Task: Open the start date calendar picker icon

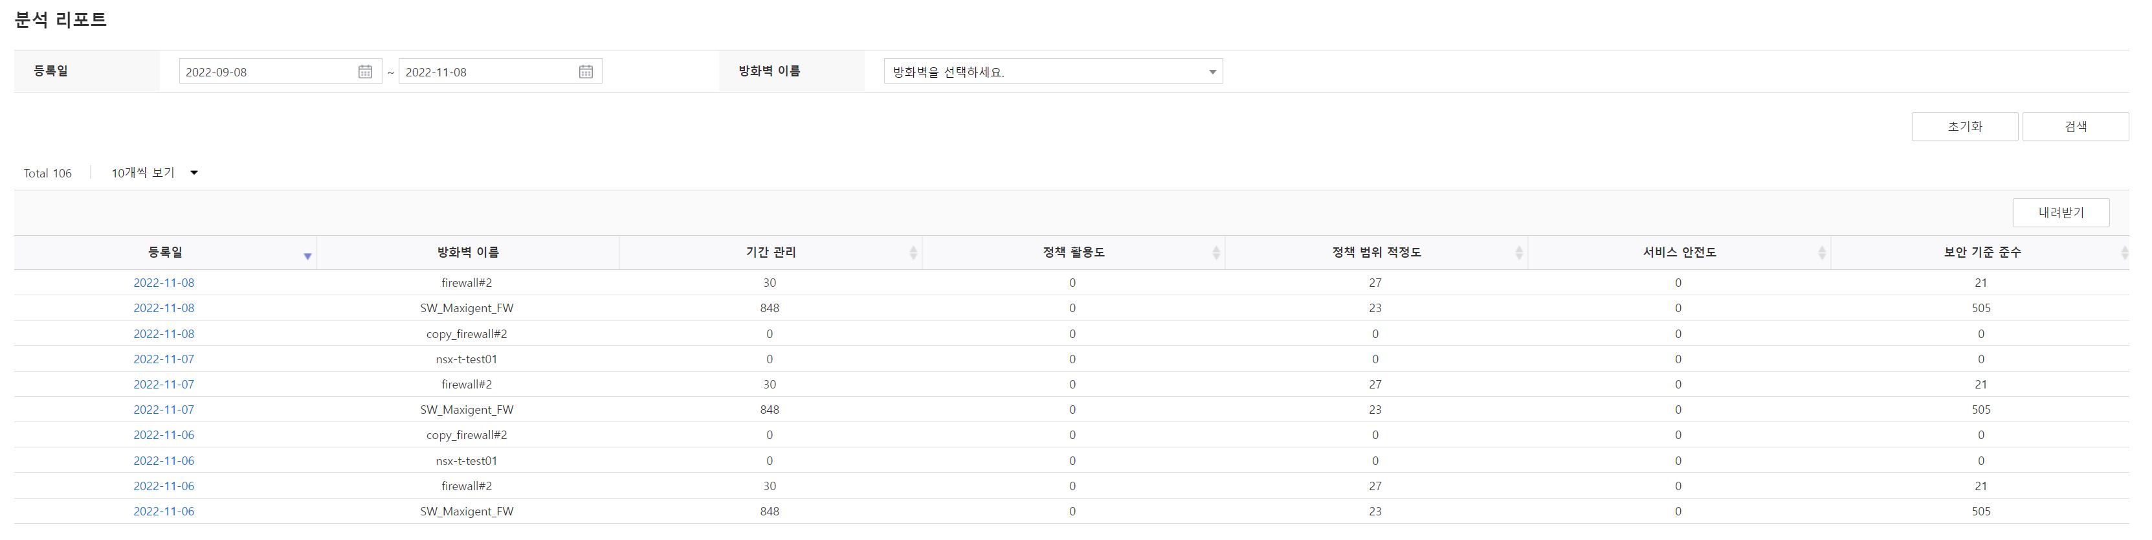Action: tap(365, 72)
